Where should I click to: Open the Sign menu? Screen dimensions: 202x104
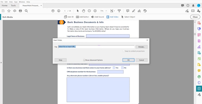pos(16,2)
